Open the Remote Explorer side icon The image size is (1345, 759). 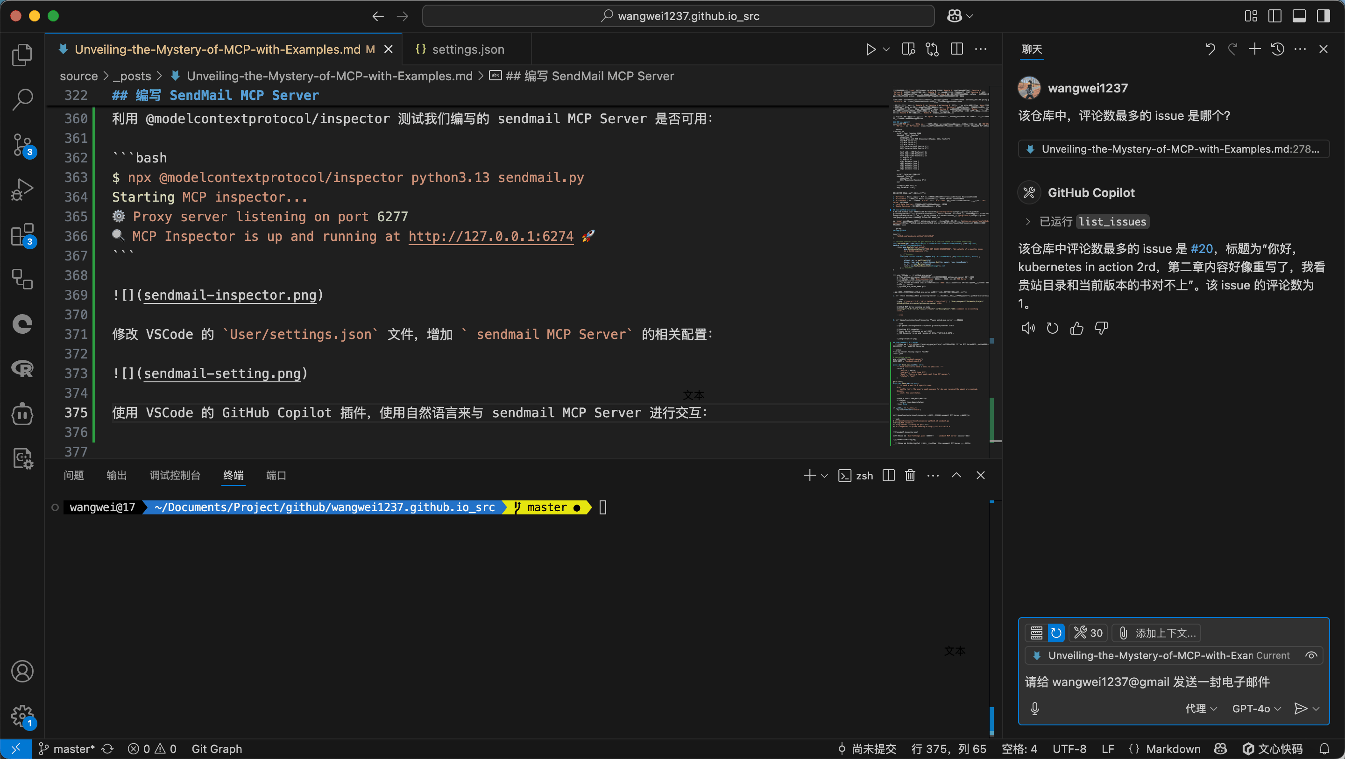22,279
